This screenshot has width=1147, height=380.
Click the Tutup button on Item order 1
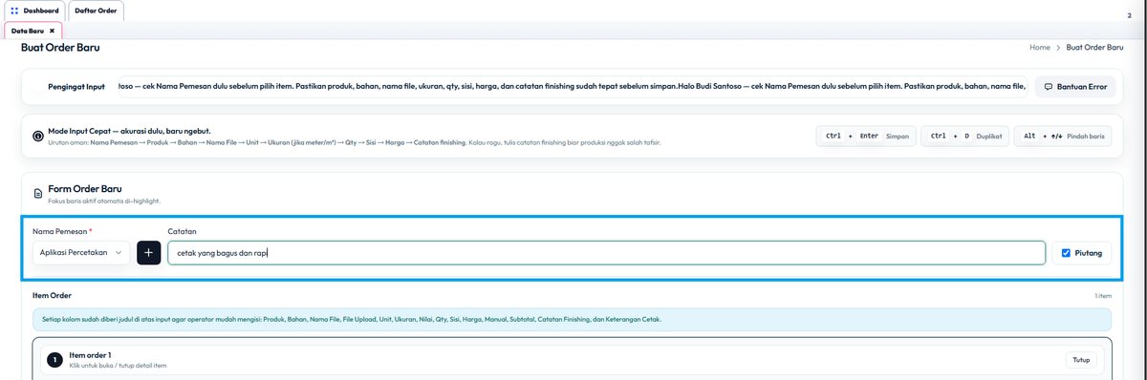pyautogui.click(x=1081, y=361)
